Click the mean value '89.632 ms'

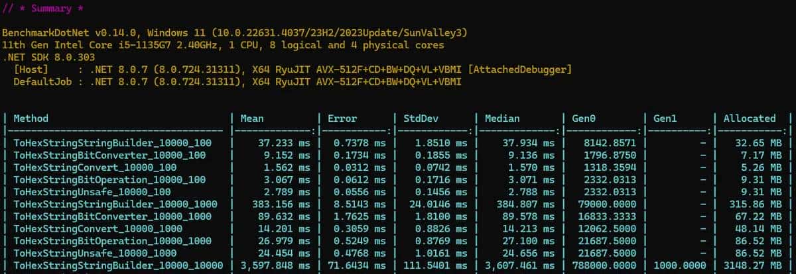(x=284, y=216)
